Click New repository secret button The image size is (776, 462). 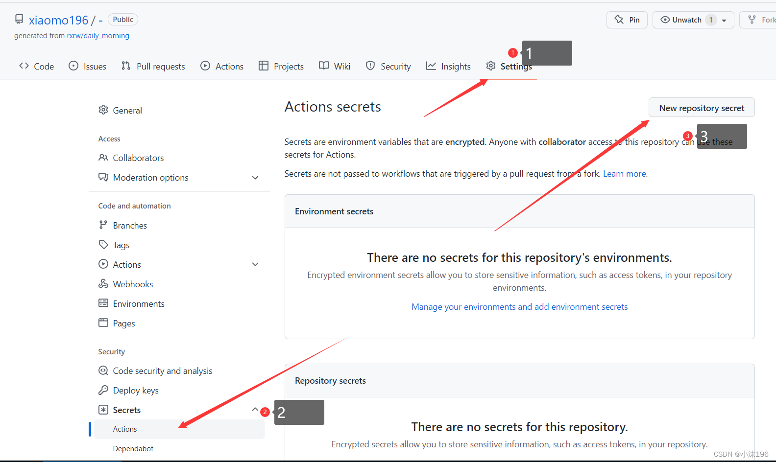702,108
